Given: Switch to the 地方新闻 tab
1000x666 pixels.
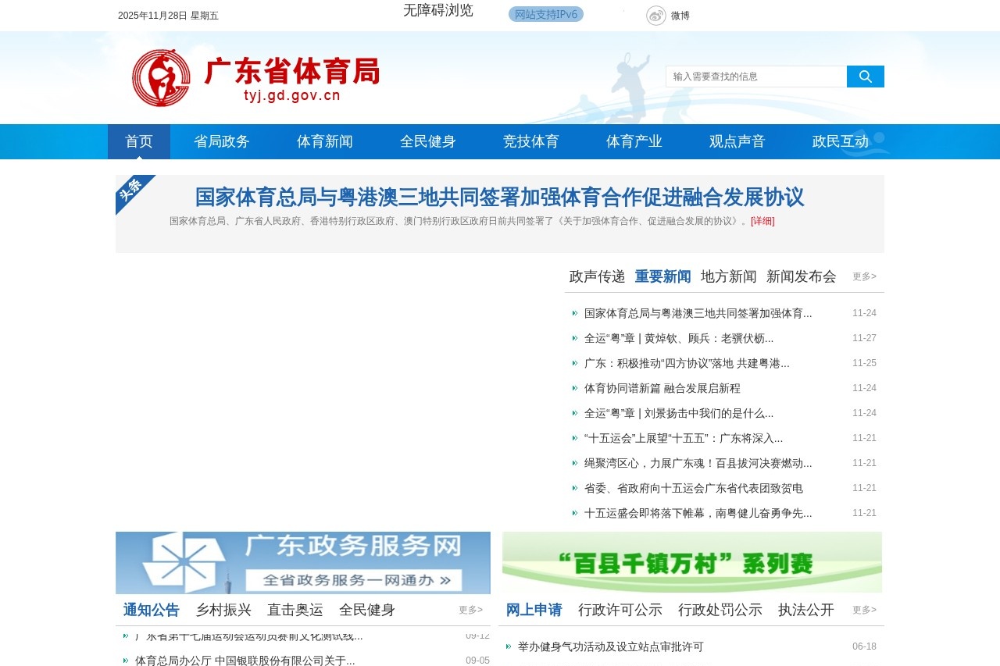Looking at the screenshot, I should pos(728,277).
